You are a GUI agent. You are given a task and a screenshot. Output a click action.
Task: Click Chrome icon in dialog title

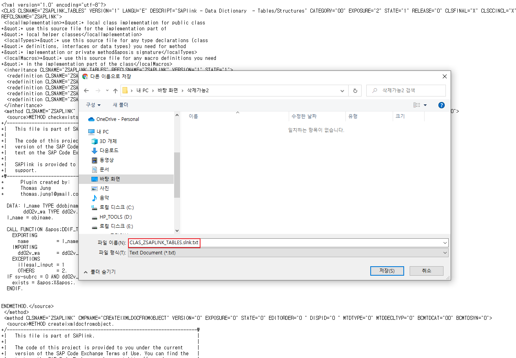click(85, 76)
